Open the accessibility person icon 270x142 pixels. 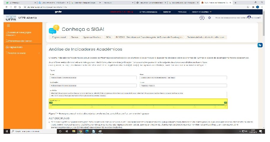(202, 18)
